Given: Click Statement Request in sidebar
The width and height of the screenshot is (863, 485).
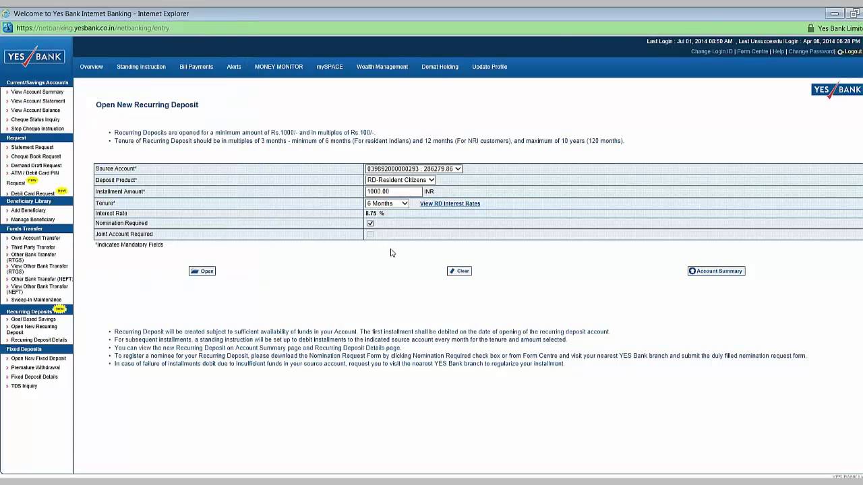Looking at the screenshot, I should (32, 147).
